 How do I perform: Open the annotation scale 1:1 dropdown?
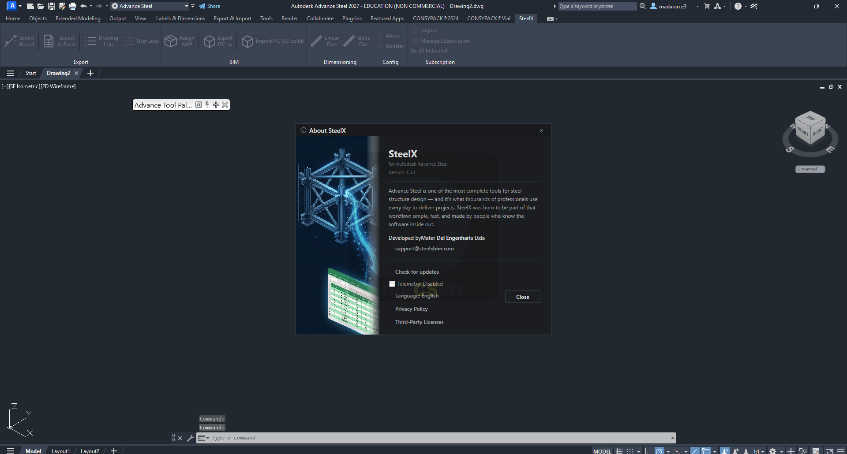[x=759, y=451]
